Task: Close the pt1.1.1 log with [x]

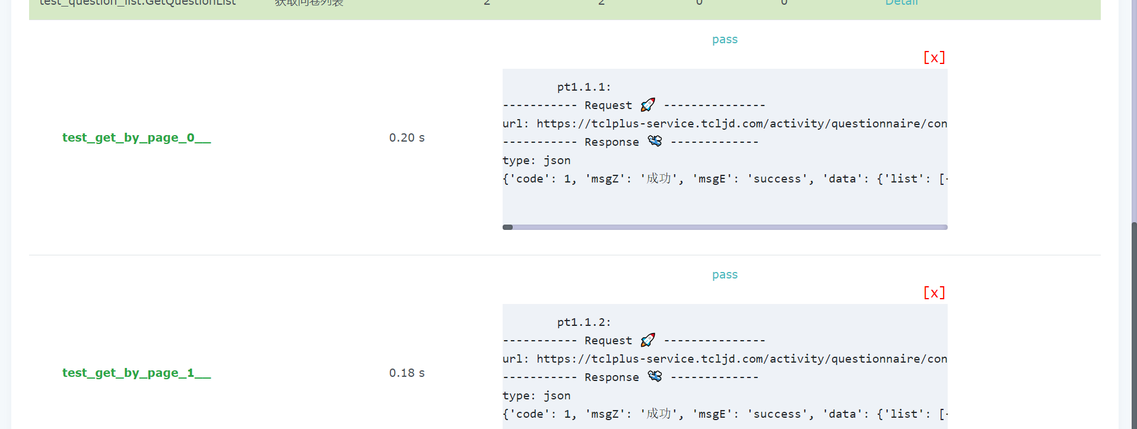Action: tap(933, 57)
